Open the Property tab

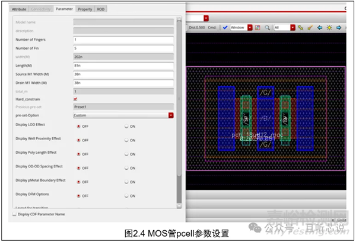pyautogui.click(x=85, y=9)
